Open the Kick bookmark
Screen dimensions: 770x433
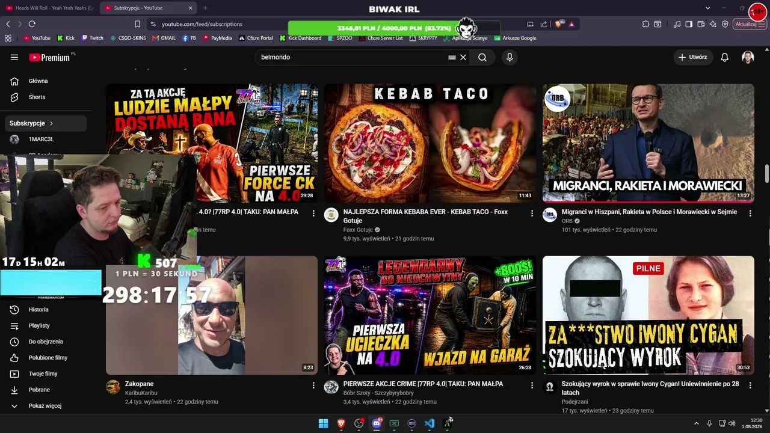[66, 38]
